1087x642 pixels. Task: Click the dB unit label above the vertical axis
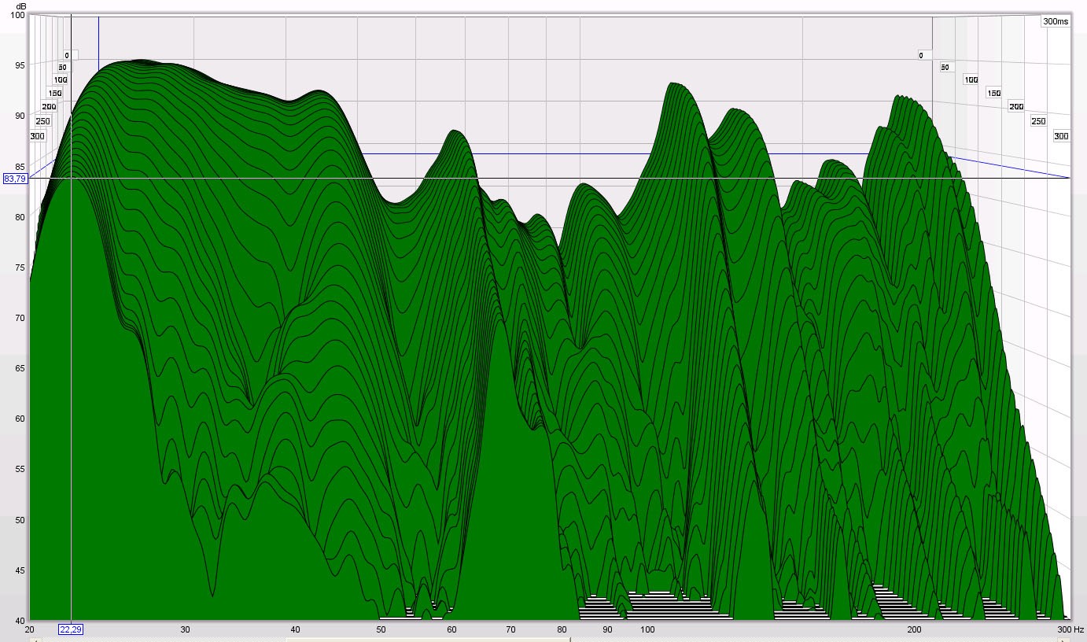[x=20, y=6]
